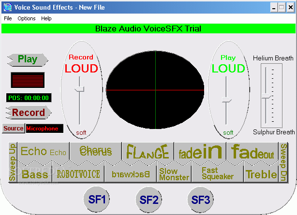Click the red level meter display
The width and height of the screenshot is (297, 215).
click(x=28, y=80)
